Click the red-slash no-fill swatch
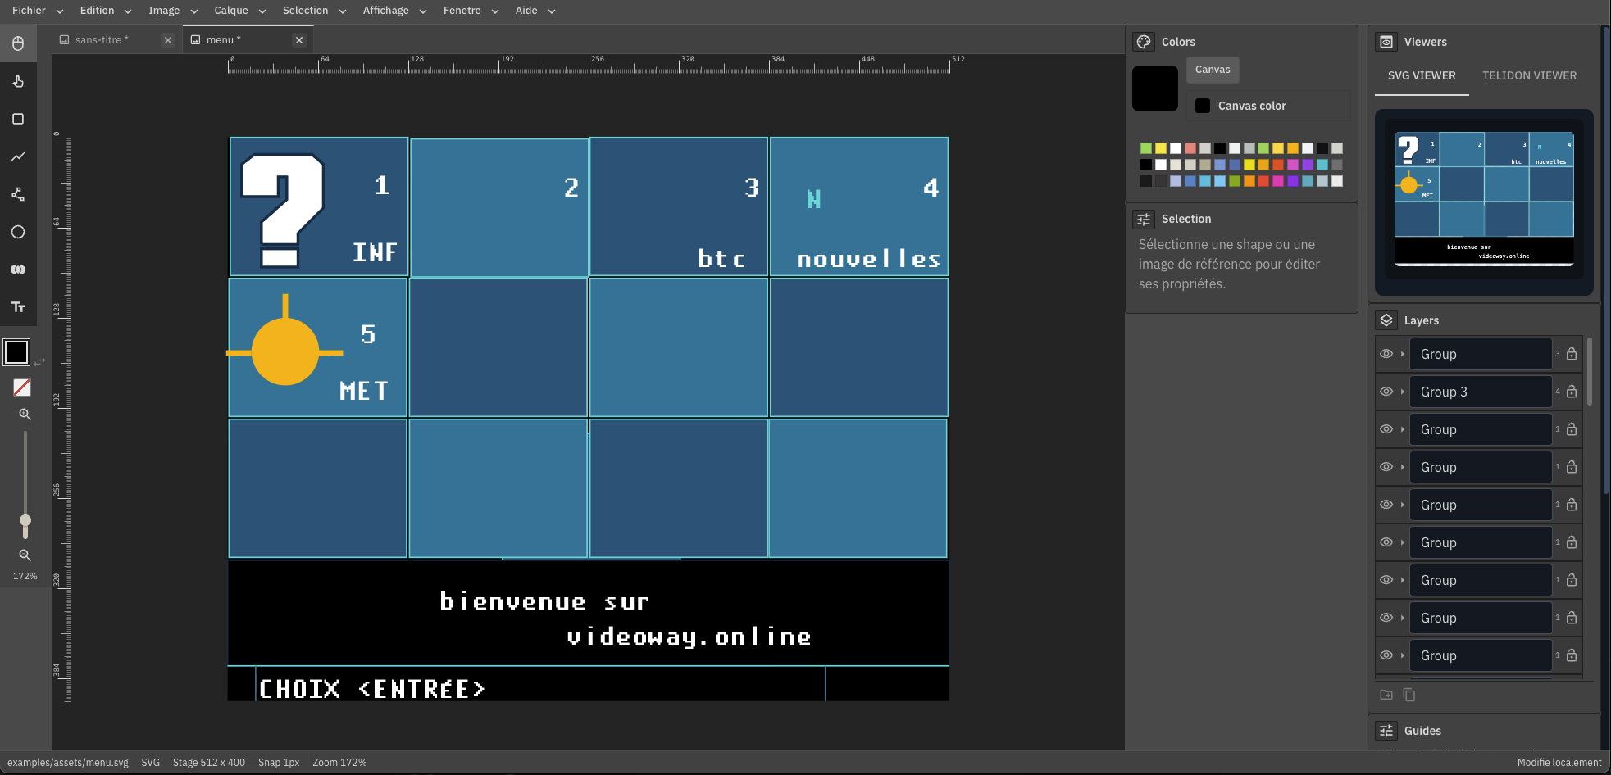The height and width of the screenshot is (775, 1611). (22, 387)
